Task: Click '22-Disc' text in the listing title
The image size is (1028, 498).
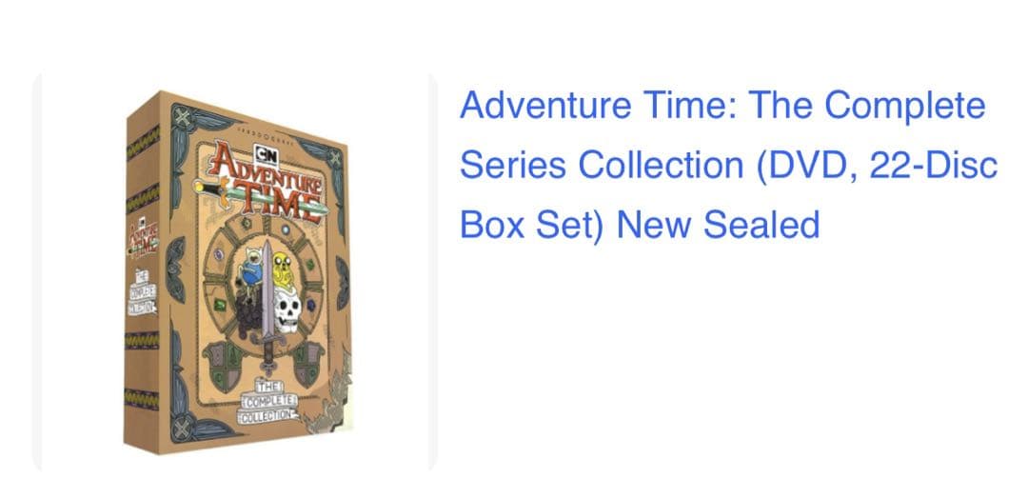Action: (934, 165)
